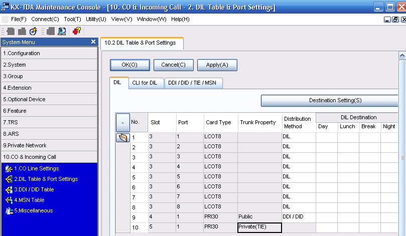This screenshot has height=236, width=406.
Task: Open the Tool(T) menu
Action: (72, 19)
